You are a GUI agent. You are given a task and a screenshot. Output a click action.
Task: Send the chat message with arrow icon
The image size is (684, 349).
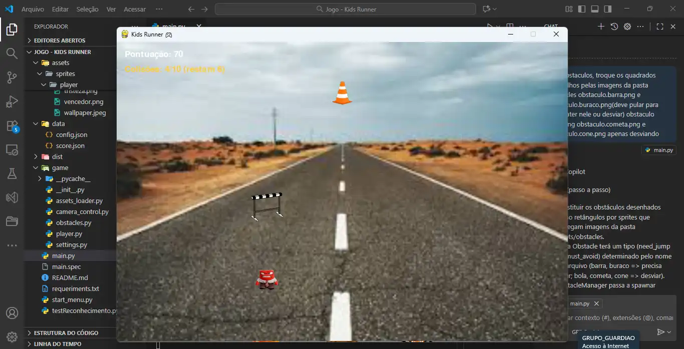pyautogui.click(x=661, y=332)
